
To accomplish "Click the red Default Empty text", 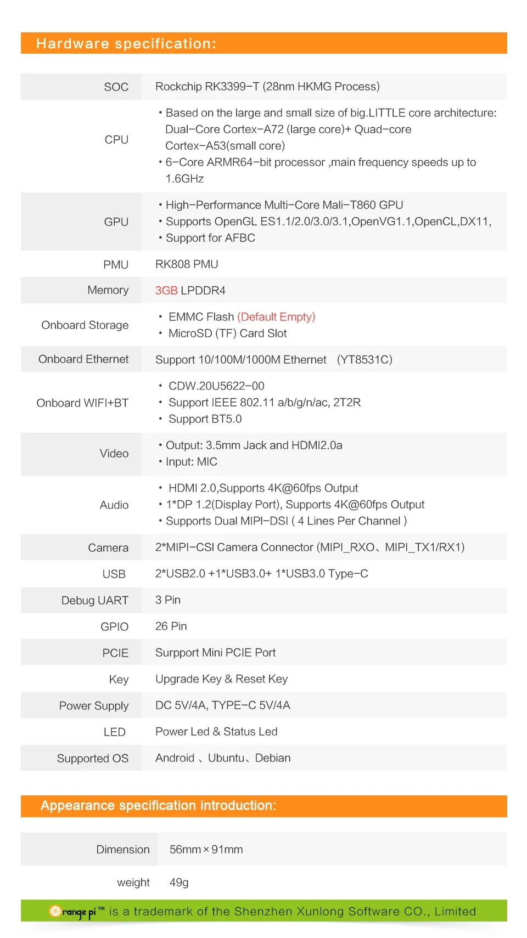I will click(276, 317).
